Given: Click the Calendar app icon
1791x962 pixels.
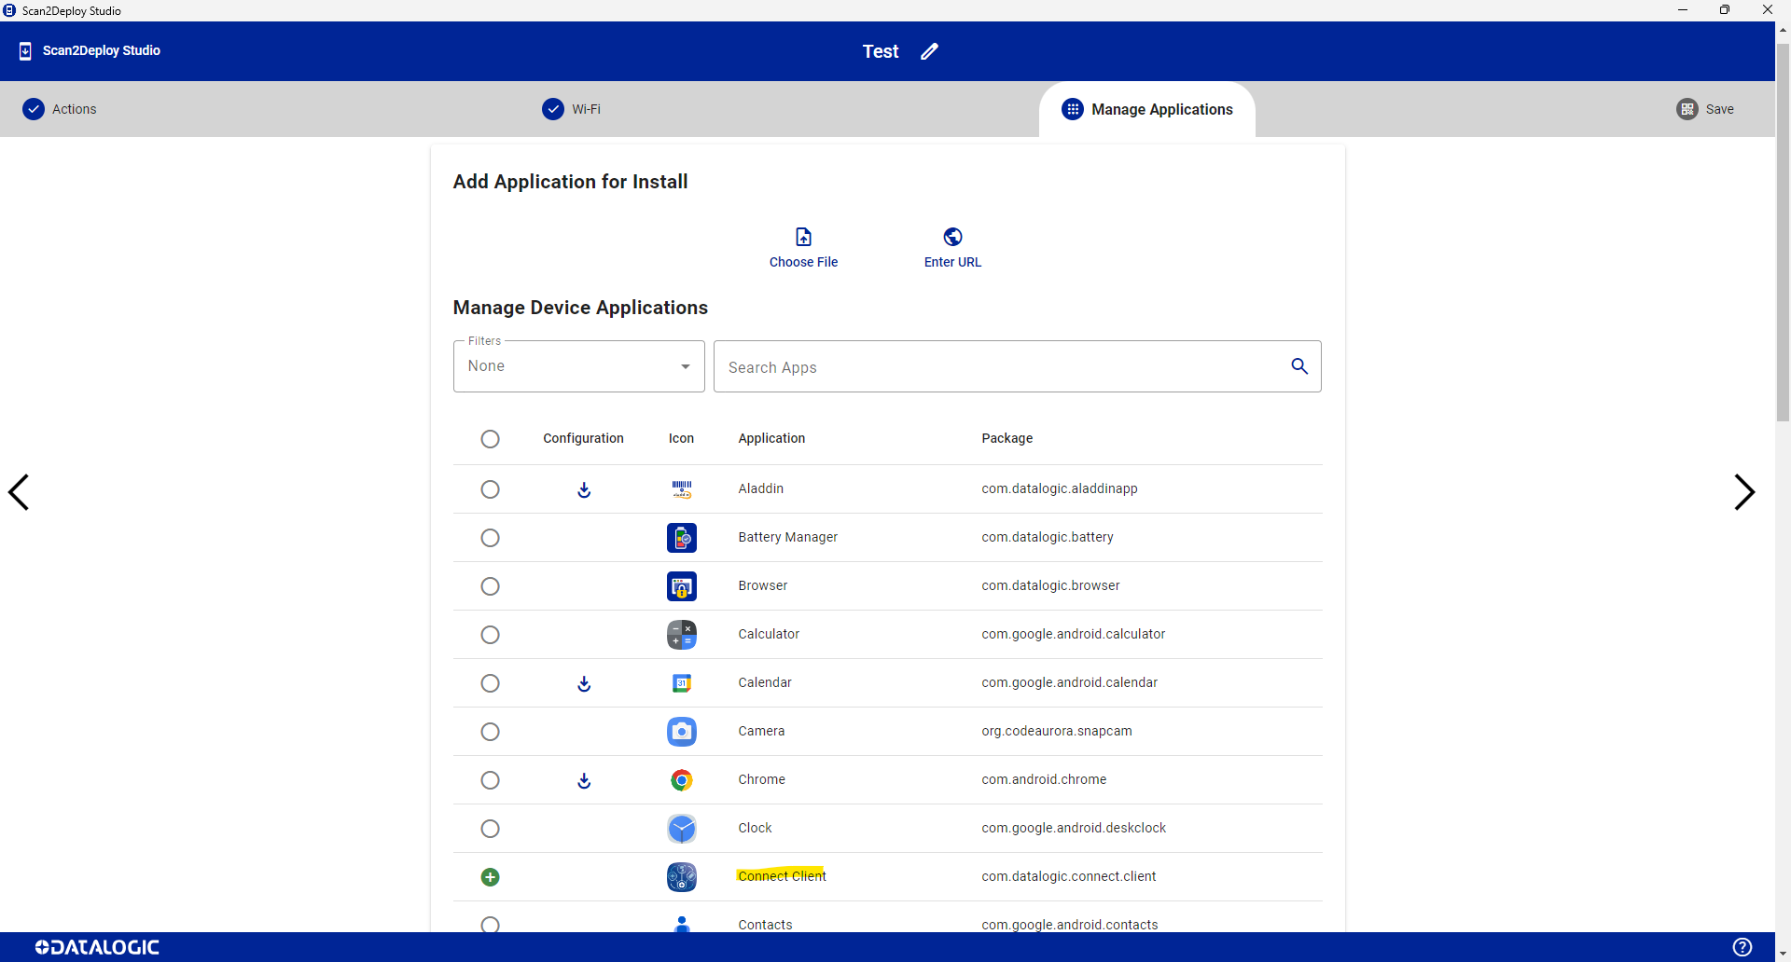Looking at the screenshot, I should (x=682, y=683).
